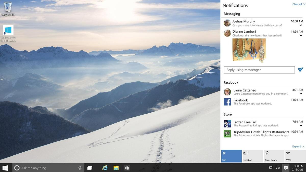Send the Messenger reply
Image resolution: width=306 pixels, height=172 pixels.
pos(300,70)
